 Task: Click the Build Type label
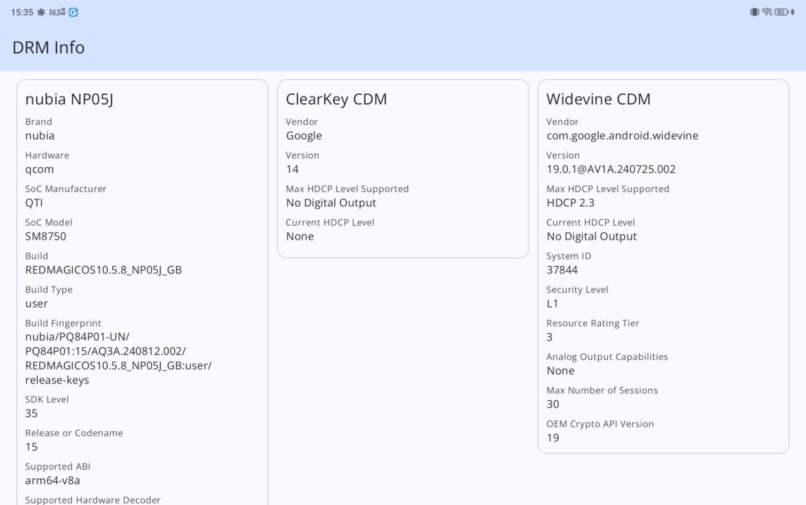[x=49, y=289]
